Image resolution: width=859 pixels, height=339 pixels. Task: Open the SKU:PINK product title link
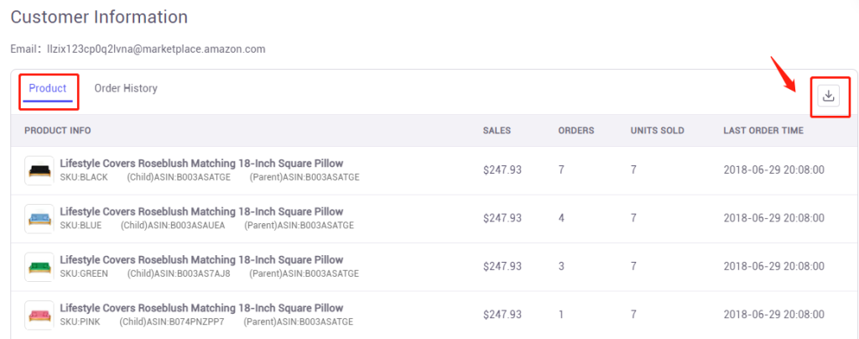pyautogui.click(x=201, y=308)
